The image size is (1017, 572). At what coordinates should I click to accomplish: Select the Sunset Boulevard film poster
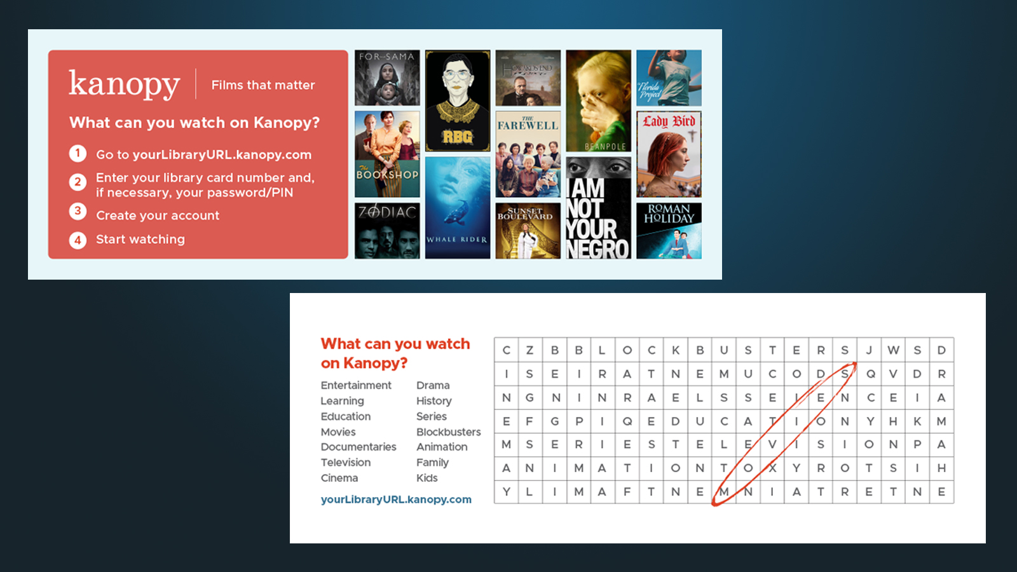point(528,231)
